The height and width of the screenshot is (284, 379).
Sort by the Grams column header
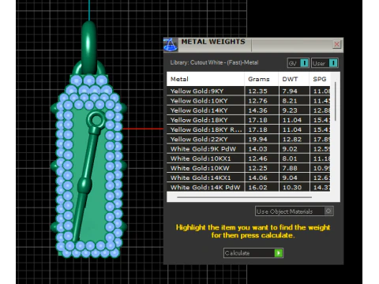pos(261,79)
